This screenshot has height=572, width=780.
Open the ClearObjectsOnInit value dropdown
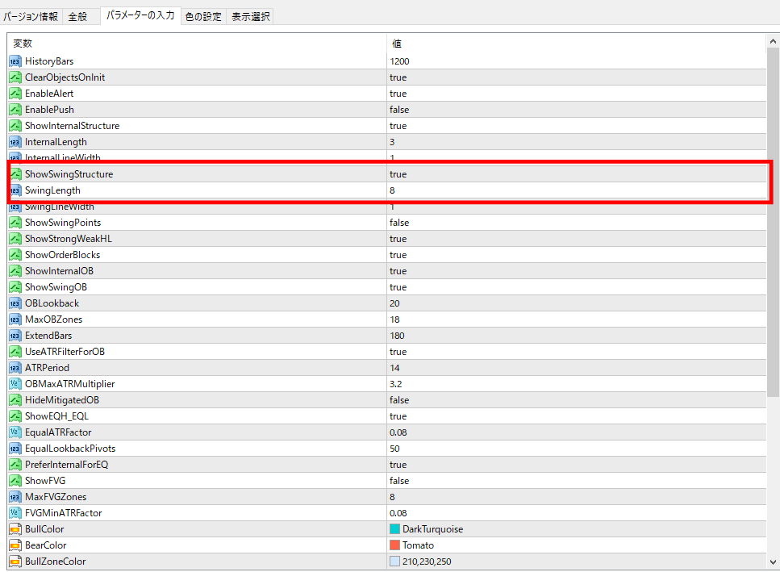click(398, 77)
